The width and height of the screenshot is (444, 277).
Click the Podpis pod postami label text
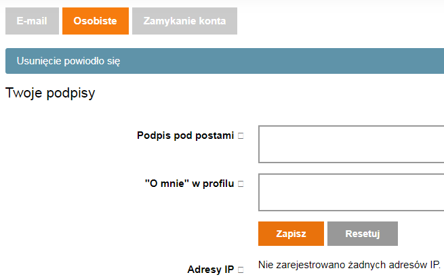[185, 135]
